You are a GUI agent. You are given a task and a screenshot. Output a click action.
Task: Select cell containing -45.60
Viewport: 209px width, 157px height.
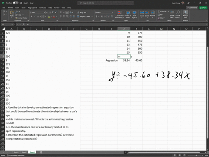136,60
